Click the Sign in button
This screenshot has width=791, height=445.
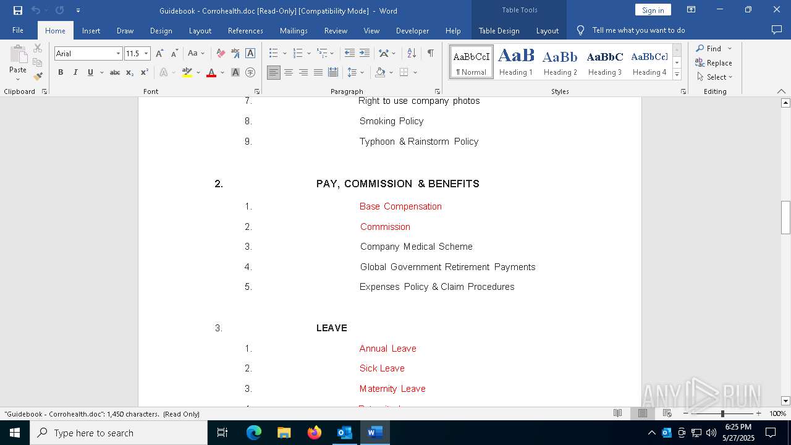click(653, 10)
